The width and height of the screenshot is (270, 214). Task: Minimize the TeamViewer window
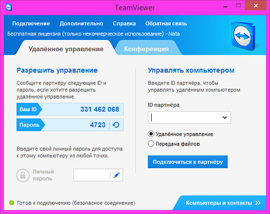(x=225, y=7)
